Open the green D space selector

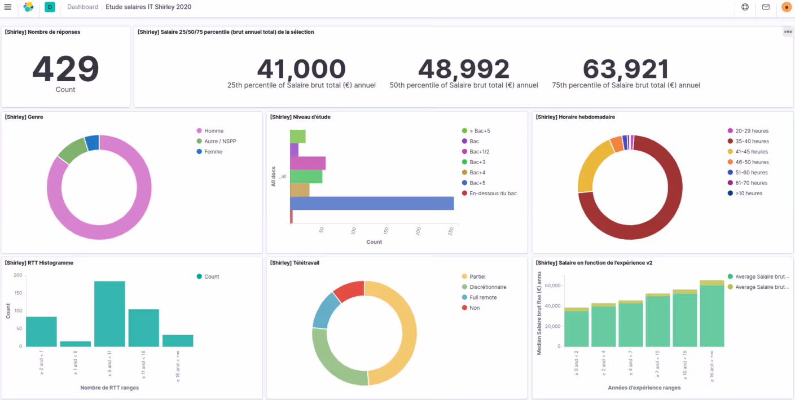50,7
